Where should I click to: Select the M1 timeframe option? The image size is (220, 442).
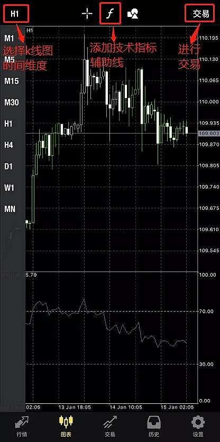(x=10, y=38)
